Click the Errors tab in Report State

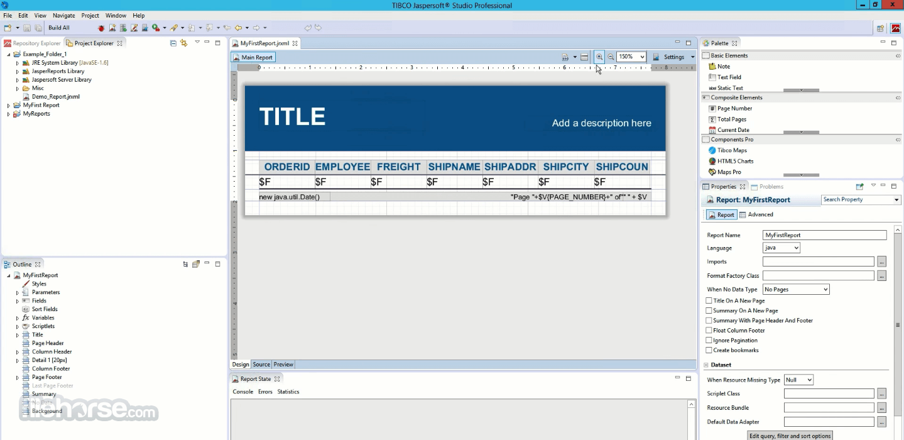(x=265, y=392)
